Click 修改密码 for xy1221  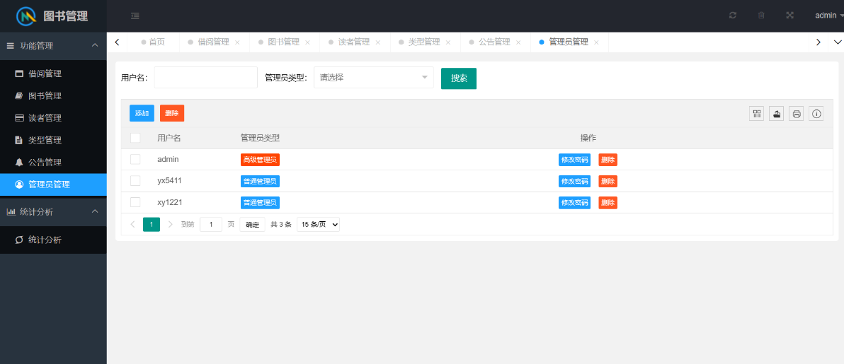[x=574, y=203]
